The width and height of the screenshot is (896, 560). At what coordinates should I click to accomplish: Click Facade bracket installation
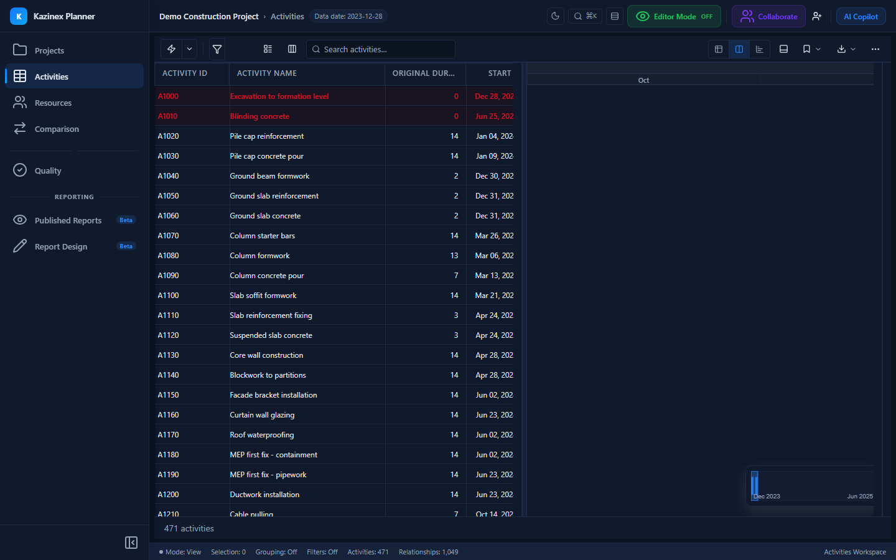point(273,395)
